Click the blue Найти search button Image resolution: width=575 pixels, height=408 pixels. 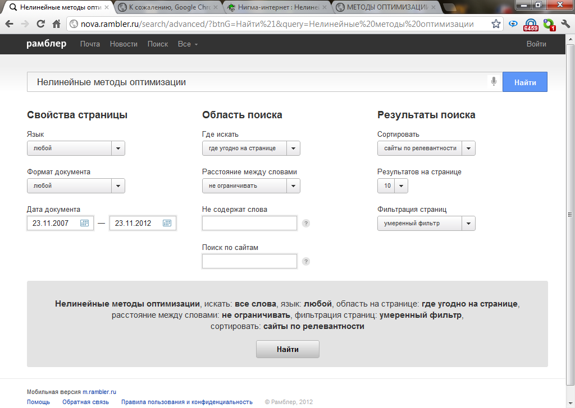pyautogui.click(x=525, y=82)
